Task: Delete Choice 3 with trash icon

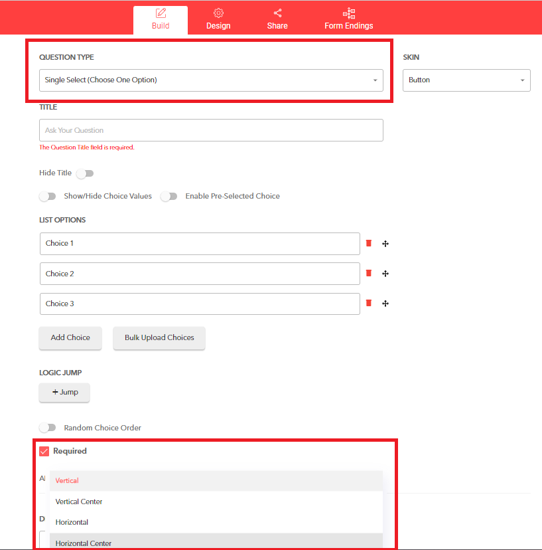Action: [369, 303]
